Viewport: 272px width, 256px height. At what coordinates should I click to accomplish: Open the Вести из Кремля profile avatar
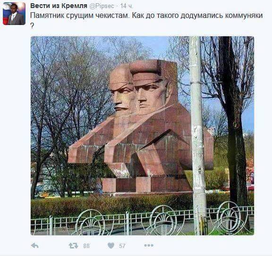tap(14, 14)
